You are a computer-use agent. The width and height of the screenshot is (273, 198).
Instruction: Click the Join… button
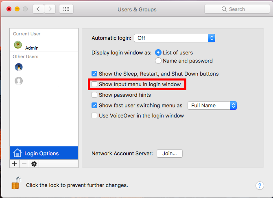(x=170, y=154)
